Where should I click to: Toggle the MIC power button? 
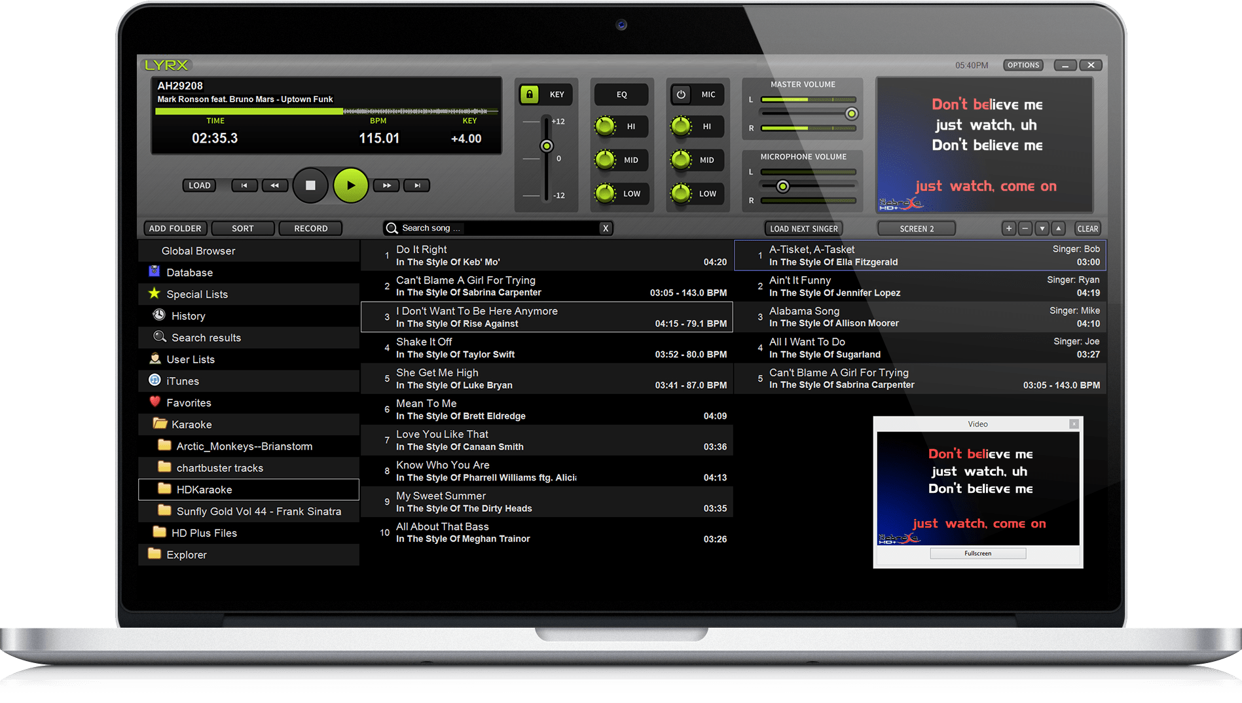pos(681,94)
